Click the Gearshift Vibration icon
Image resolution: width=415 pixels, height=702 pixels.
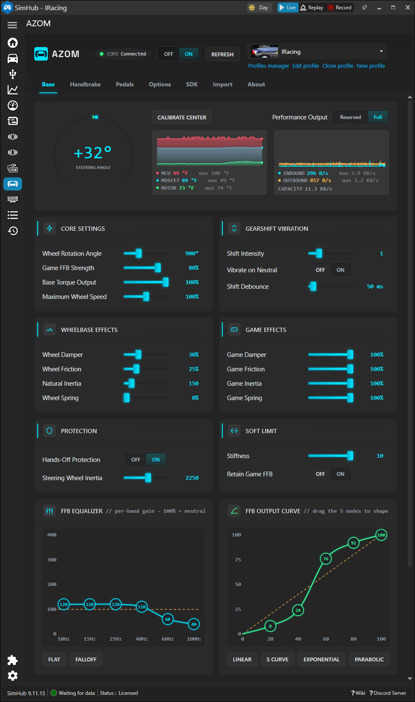click(234, 228)
